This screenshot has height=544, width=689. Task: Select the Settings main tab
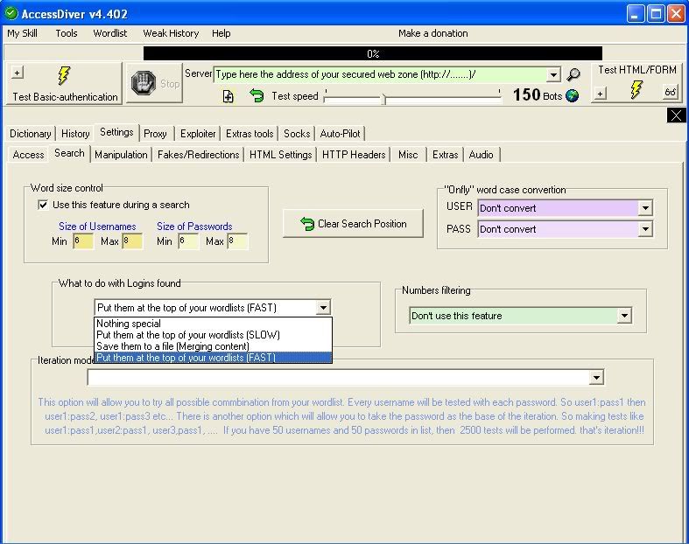[x=116, y=132]
